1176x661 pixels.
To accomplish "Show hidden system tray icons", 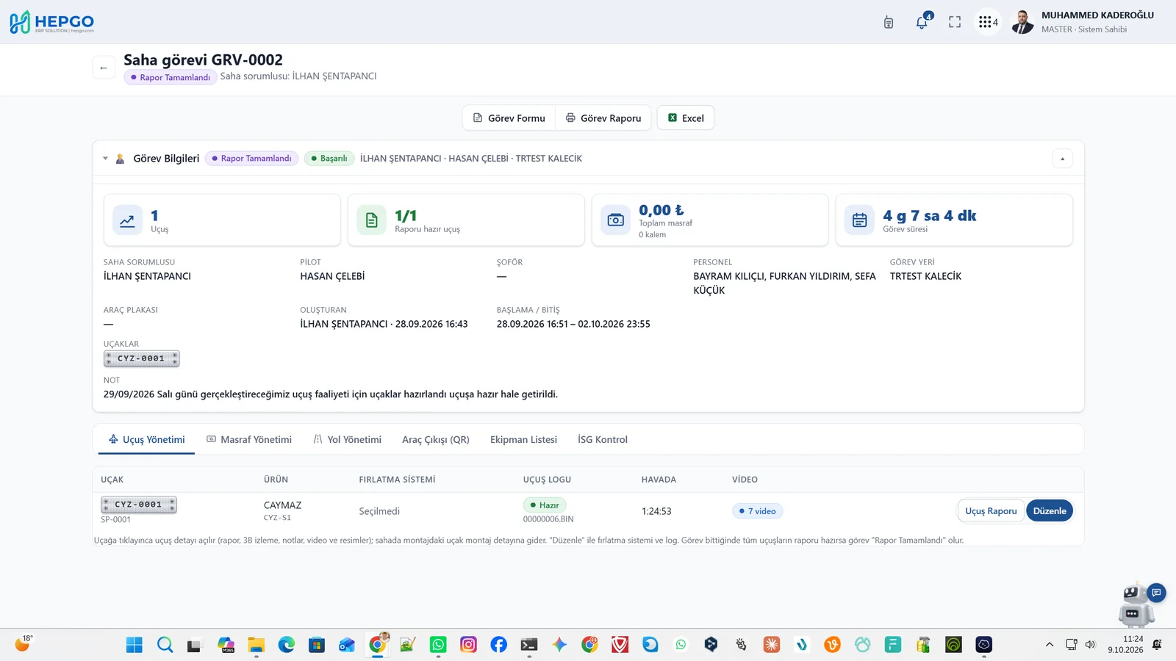I will pos(1049,645).
